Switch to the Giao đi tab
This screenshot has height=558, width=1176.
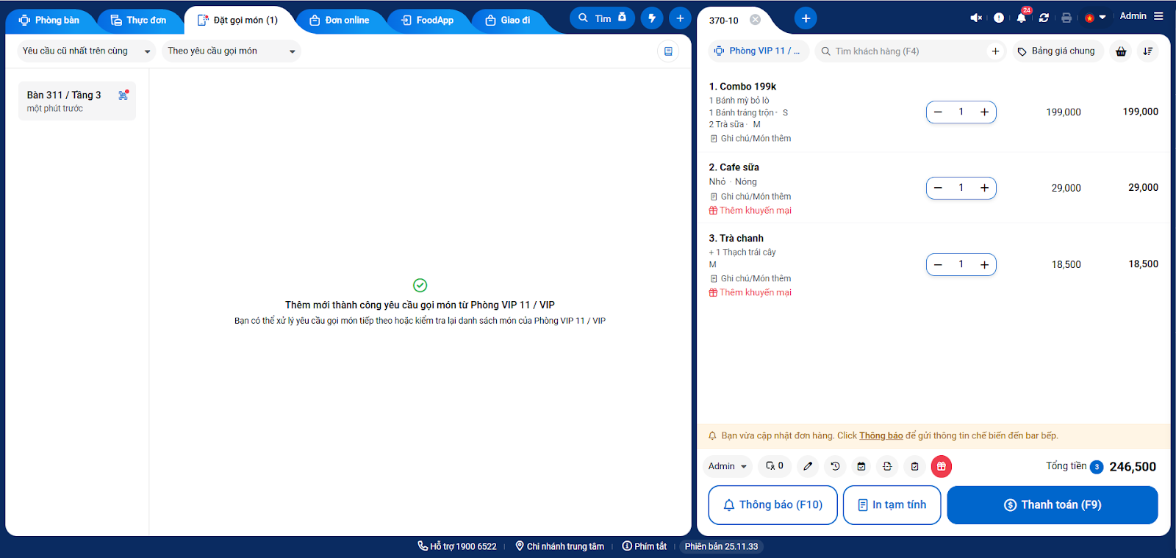pos(508,21)
